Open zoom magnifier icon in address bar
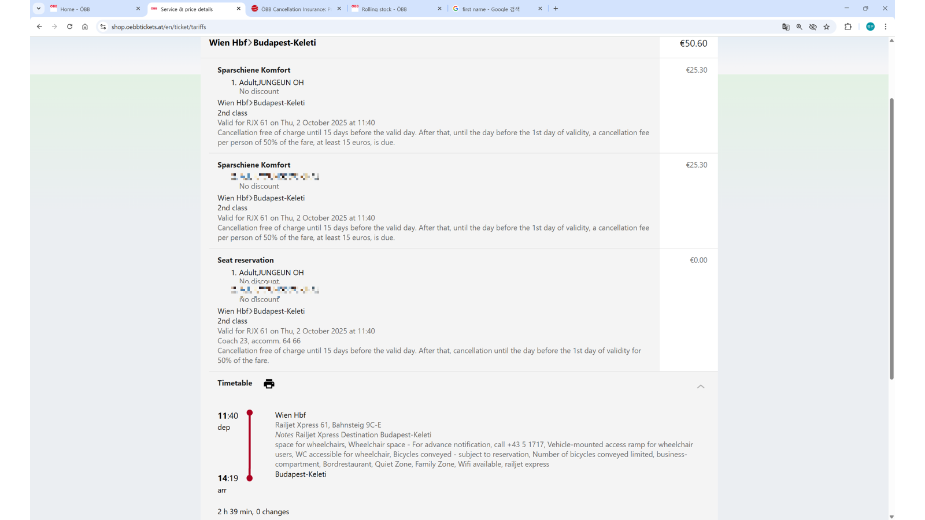 click(800, 27)
